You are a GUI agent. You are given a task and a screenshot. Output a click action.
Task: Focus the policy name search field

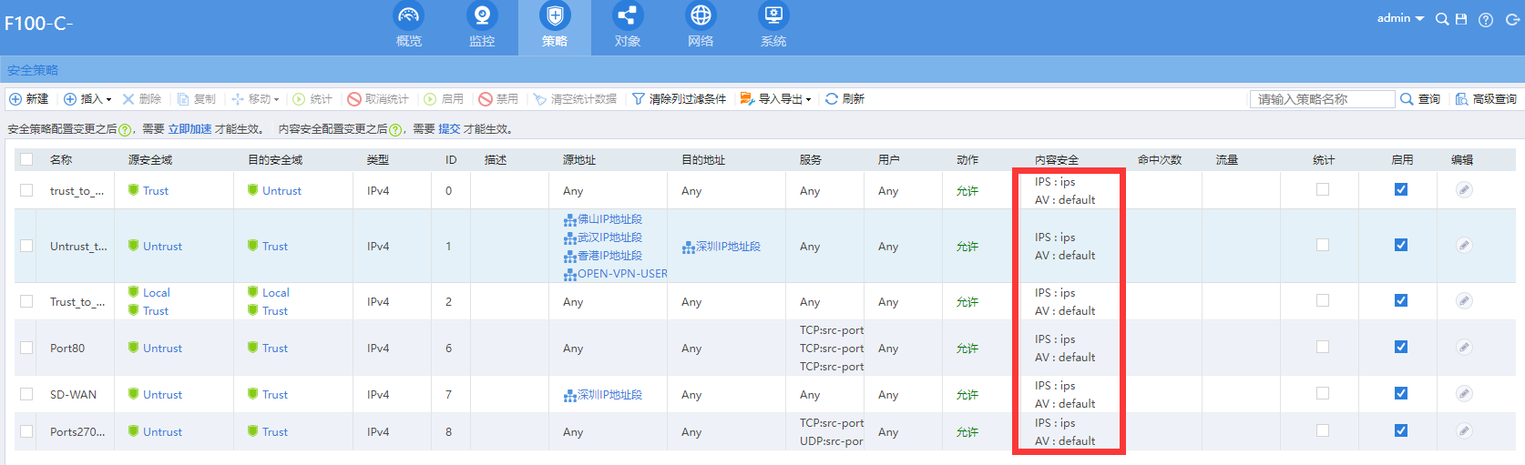(x=1322, y=99)
